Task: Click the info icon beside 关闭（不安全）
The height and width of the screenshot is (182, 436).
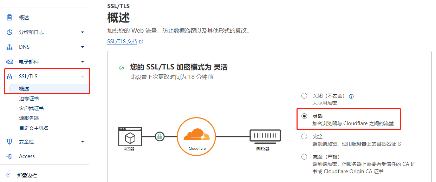Action: coord(351,96)
